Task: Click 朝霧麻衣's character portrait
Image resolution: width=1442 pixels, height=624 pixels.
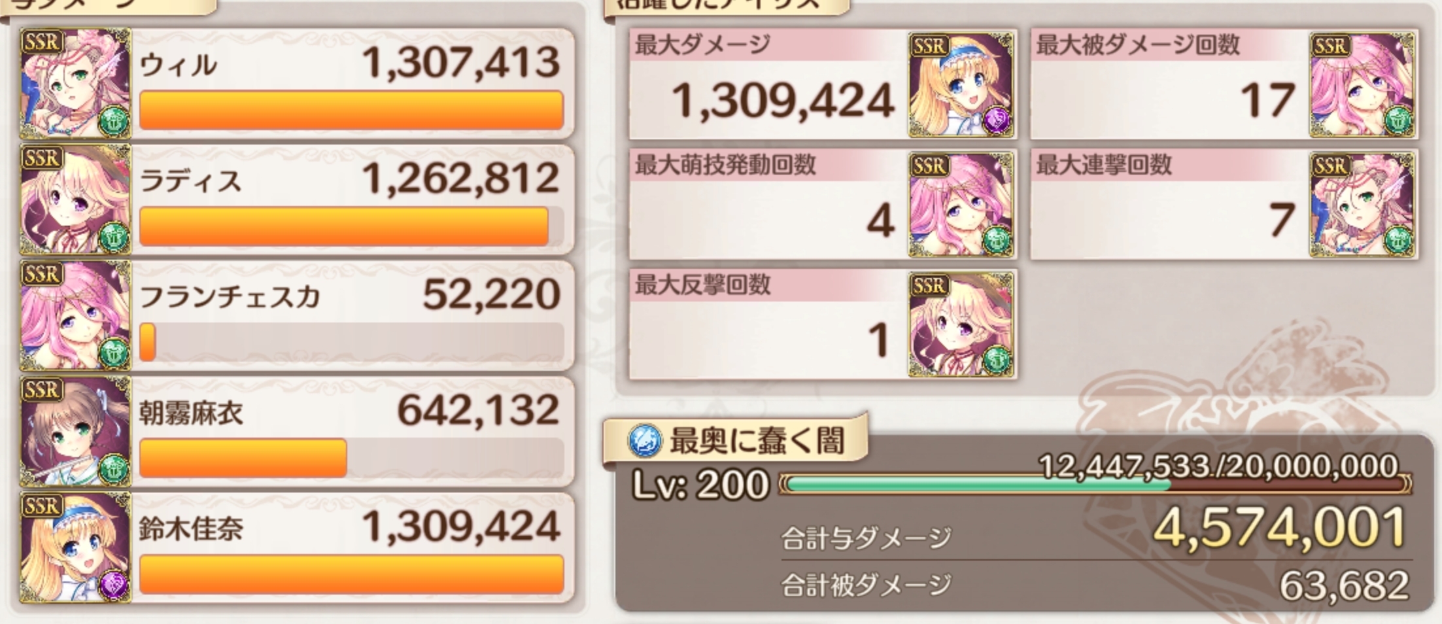Action: coord(75,431)
